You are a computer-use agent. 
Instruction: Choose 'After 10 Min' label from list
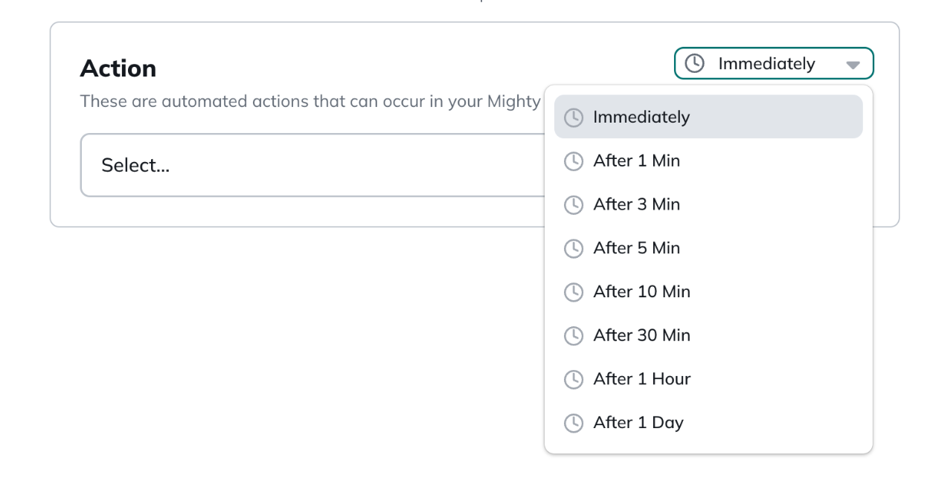click(x=641, y=292)
